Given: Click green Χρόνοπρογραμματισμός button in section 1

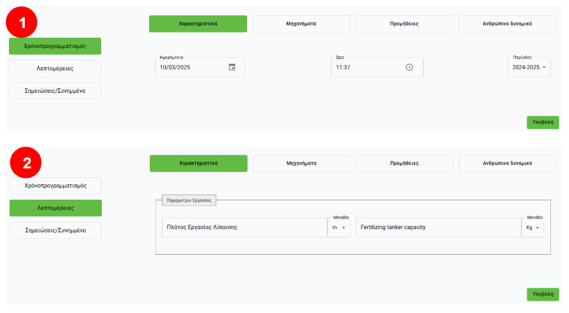Looking at the screenshot, I should [x=55, y=46].
